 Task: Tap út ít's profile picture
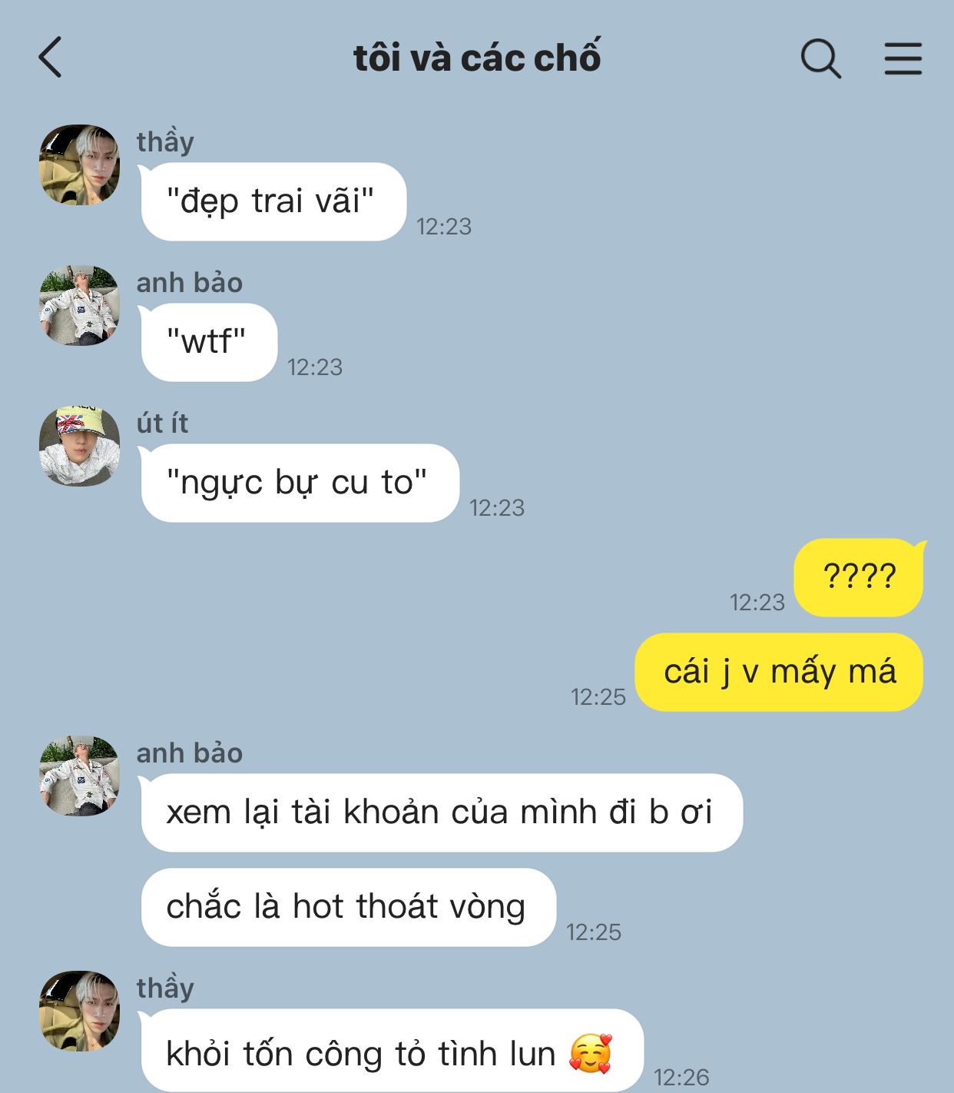coord(80,446)
